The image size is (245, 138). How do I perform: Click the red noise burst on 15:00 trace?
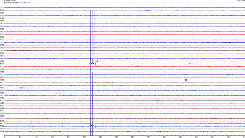[24, 88]
